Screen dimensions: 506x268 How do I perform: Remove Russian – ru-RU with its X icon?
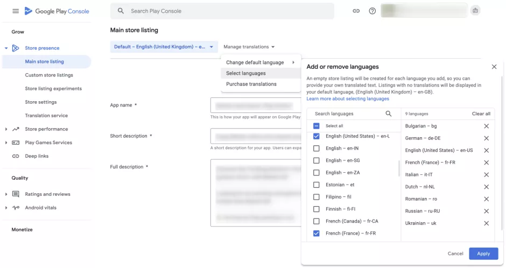[486, 211]
